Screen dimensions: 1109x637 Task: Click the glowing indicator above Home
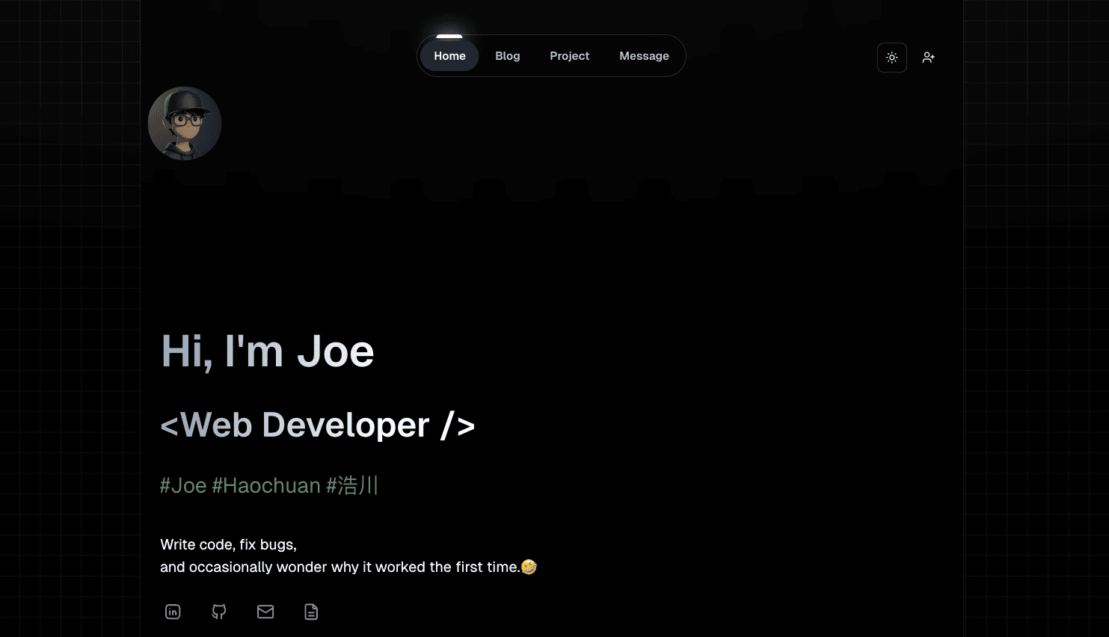tap(449, 36)
